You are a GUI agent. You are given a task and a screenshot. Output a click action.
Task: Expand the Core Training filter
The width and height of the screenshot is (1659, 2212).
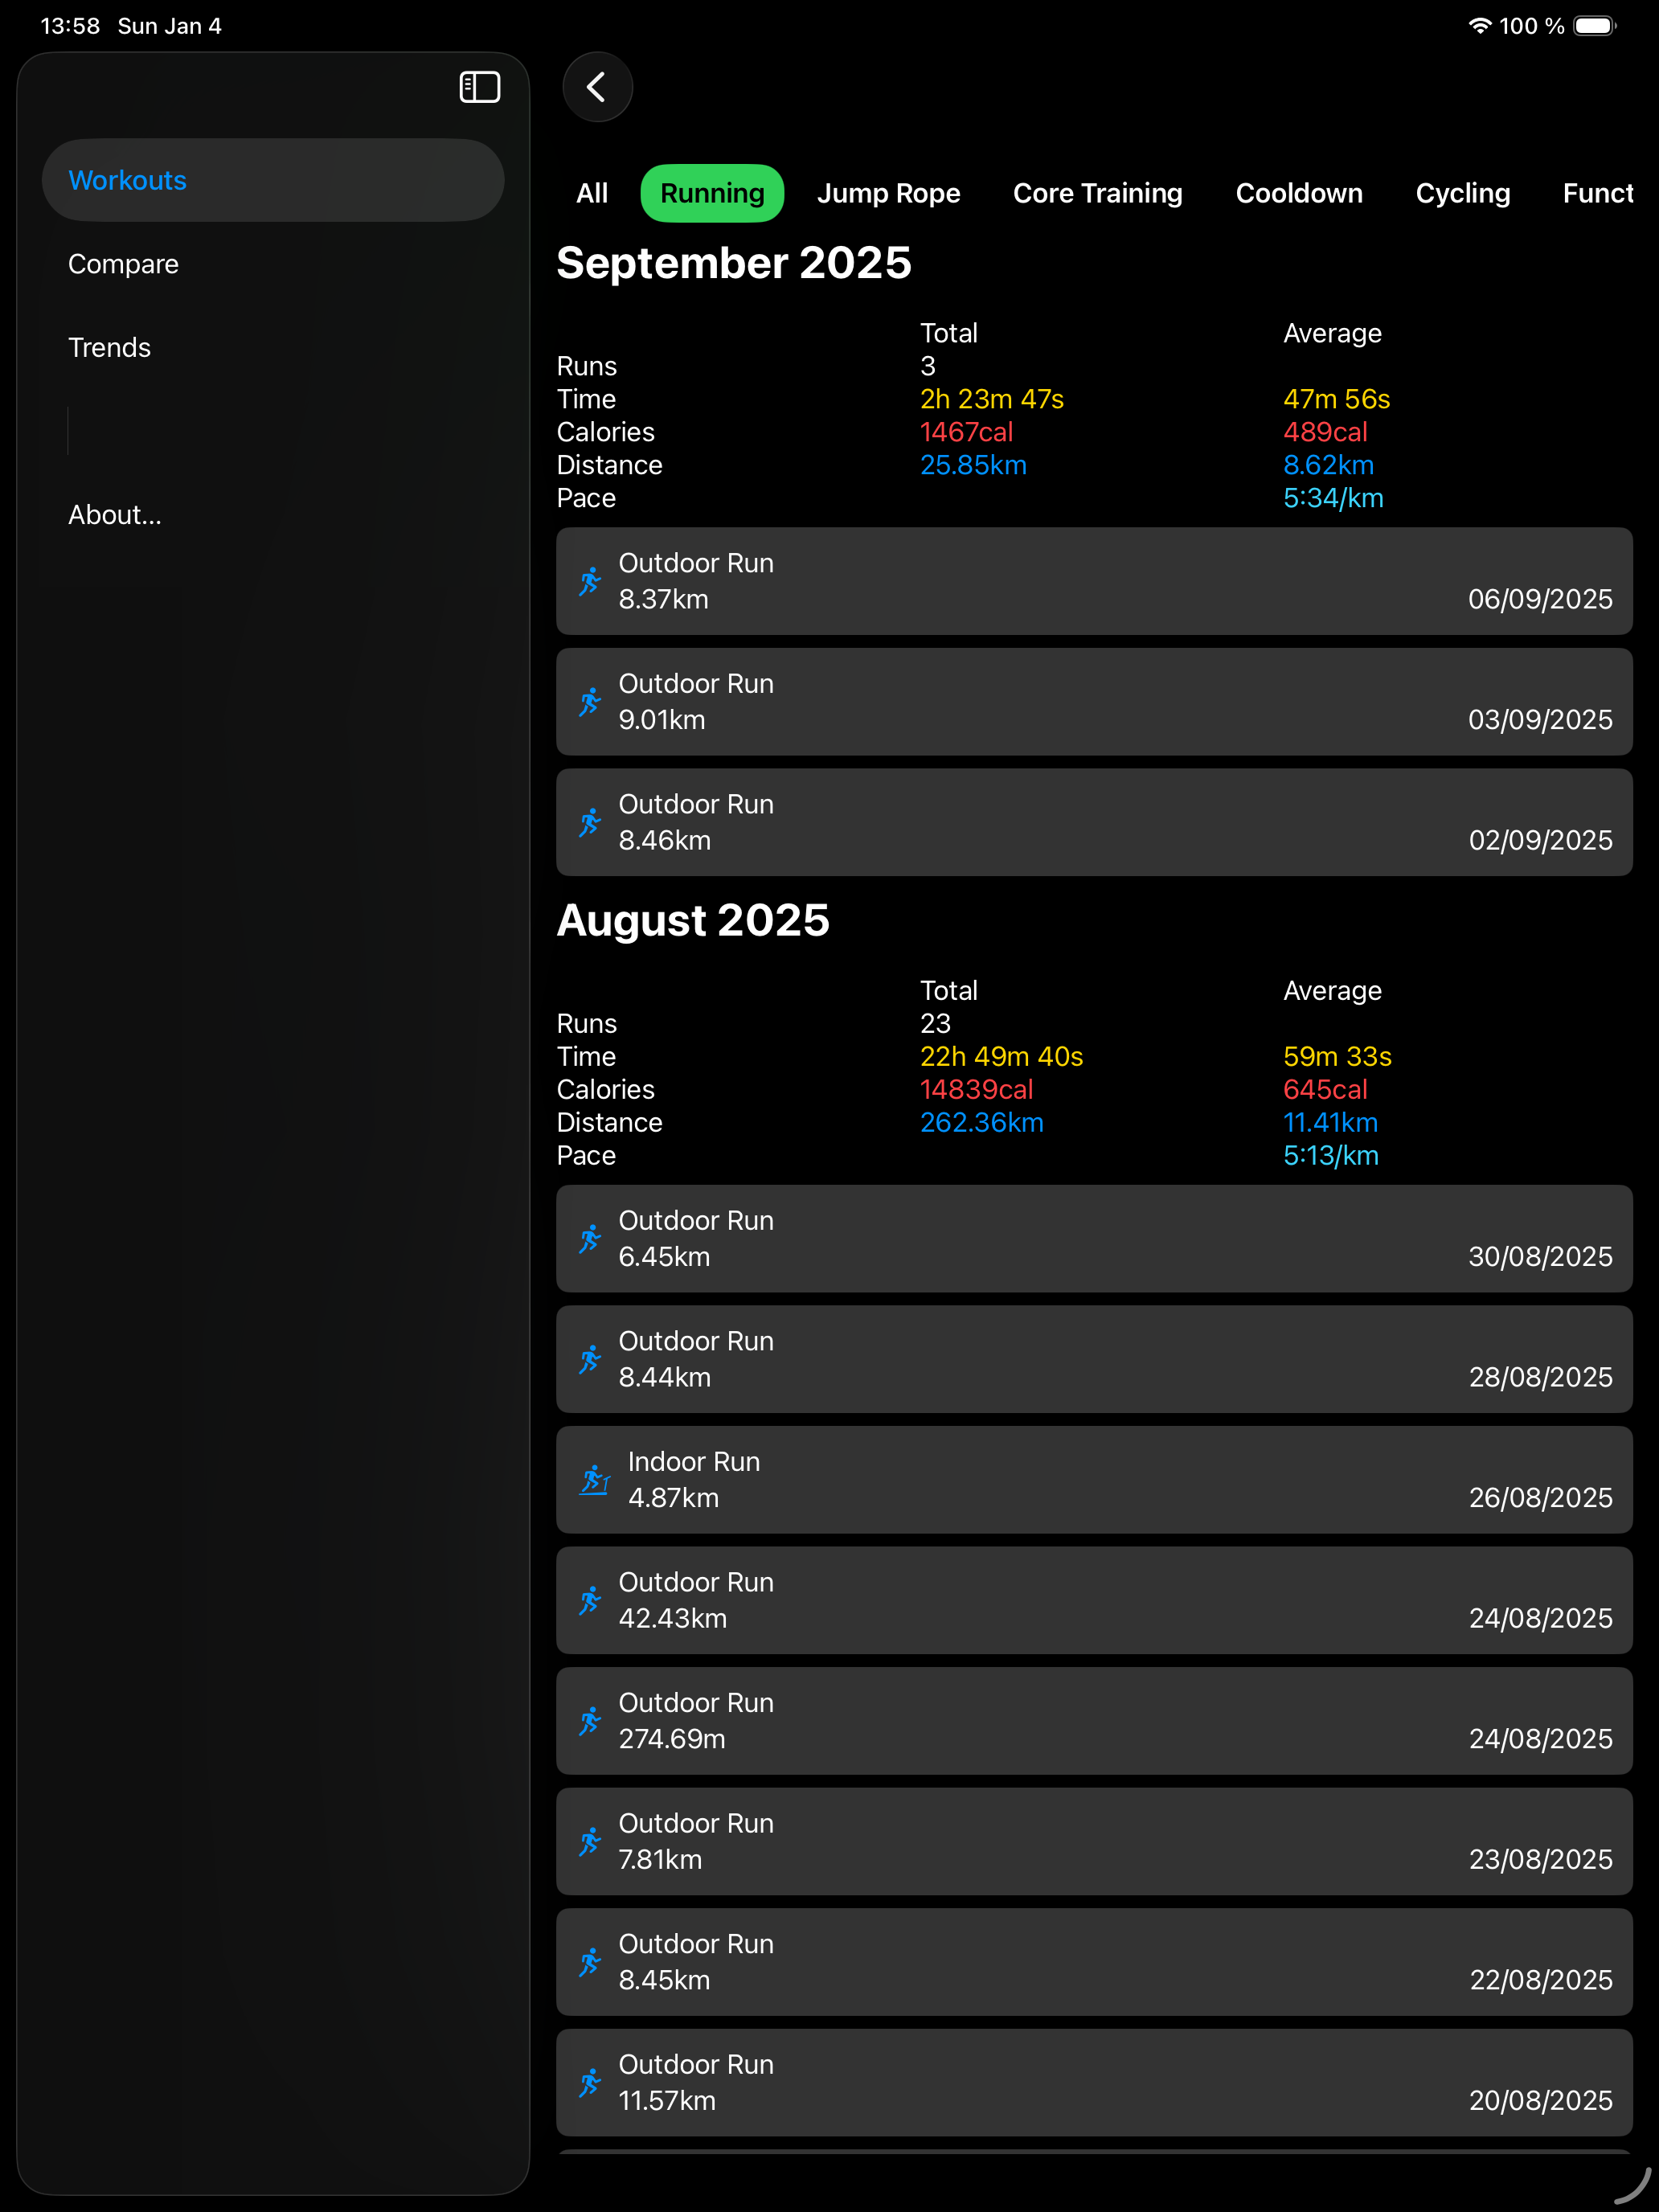coord(1097,193)
